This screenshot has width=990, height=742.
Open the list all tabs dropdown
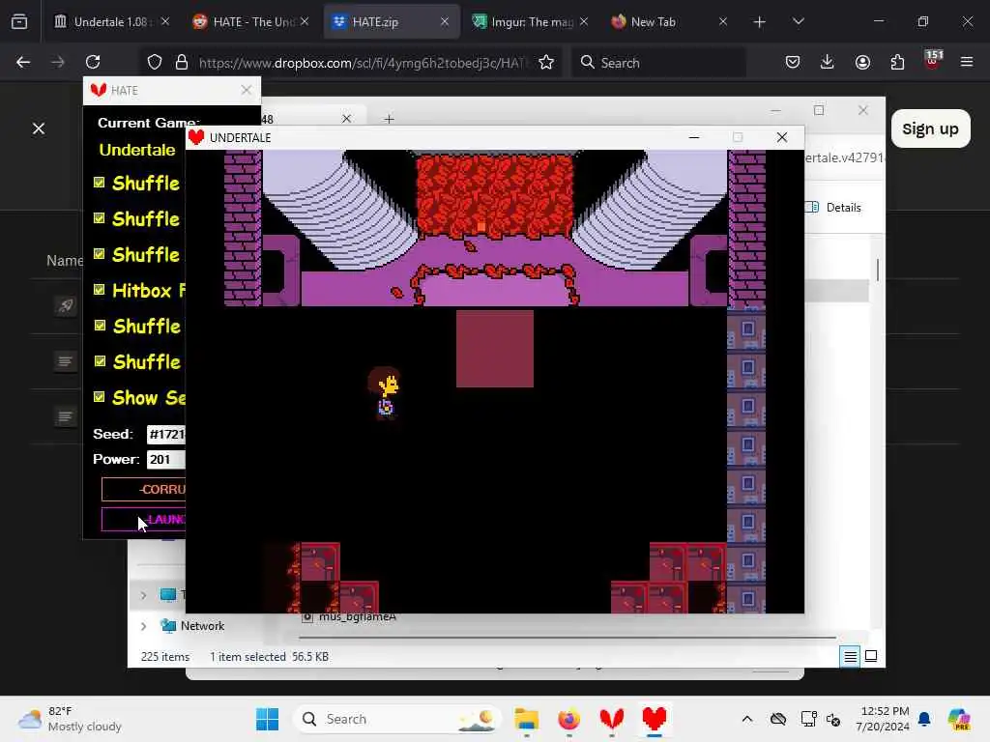(x=798, y=21)
